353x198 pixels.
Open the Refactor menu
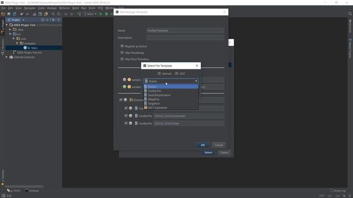[x=65, y=8]
